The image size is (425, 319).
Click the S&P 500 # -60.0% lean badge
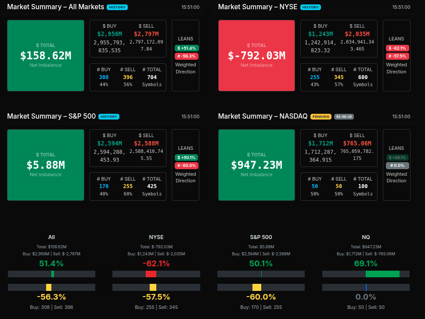pyautogui.click(x=187, y=166)
